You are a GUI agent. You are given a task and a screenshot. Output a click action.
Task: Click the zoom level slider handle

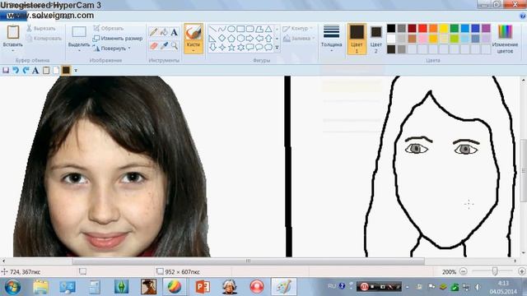[x=495, y=271]
